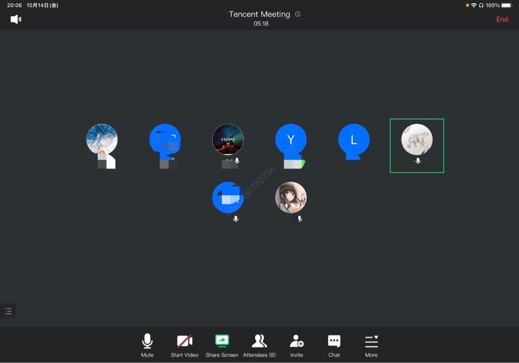519x363 pixels.
Task: Click the "100%" battery percentage text
Action: (493, 5)
